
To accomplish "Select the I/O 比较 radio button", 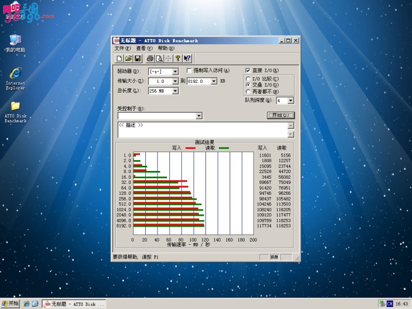I will tap(248, 79).
